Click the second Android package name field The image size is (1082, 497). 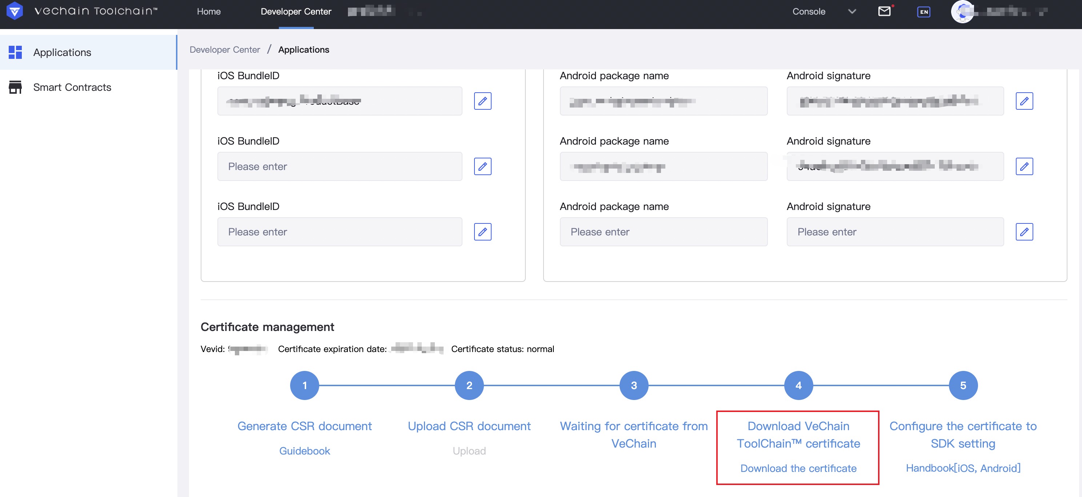pos(664,167)
